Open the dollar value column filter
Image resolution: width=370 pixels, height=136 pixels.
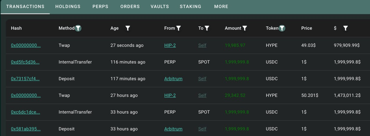(x=345, y=28)
